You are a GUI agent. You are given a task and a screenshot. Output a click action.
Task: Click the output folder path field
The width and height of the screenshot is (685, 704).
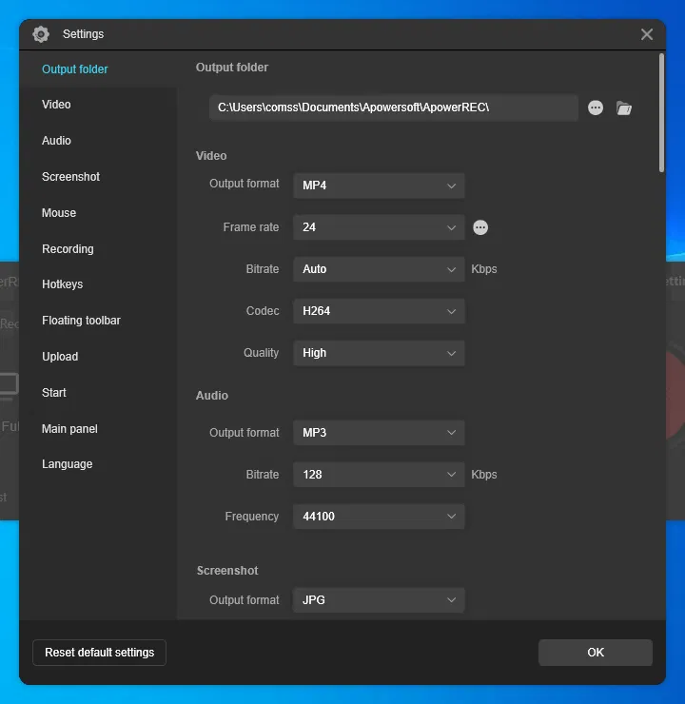click(x=394, y=108)
